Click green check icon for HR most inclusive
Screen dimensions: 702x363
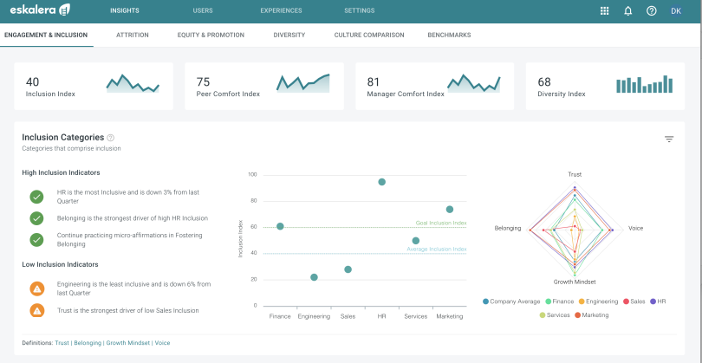36,197
